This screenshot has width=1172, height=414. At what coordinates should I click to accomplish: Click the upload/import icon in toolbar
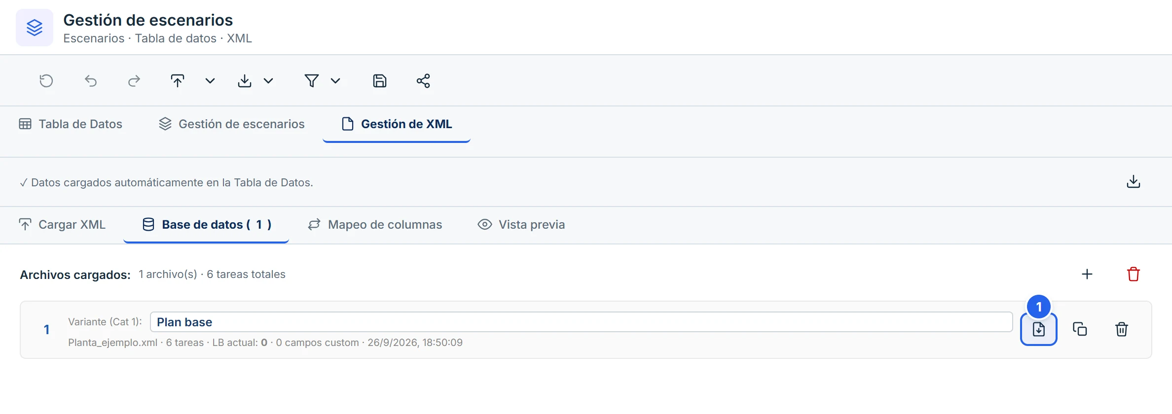pyautogui.click(x=178, y=81)
